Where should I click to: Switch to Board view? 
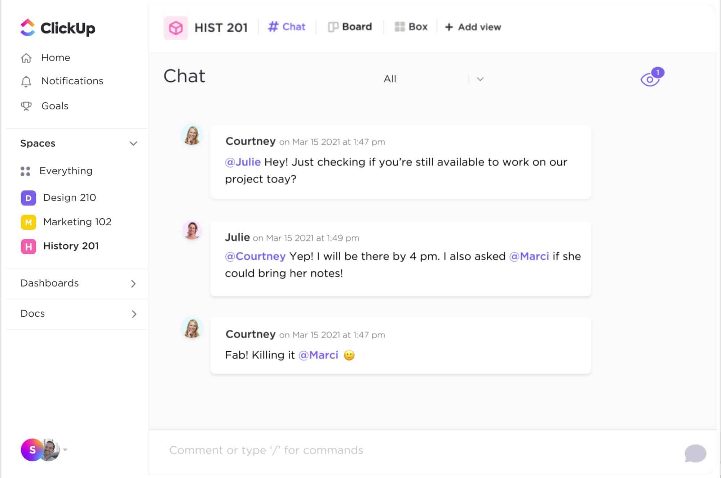click(x=350, y=27)
